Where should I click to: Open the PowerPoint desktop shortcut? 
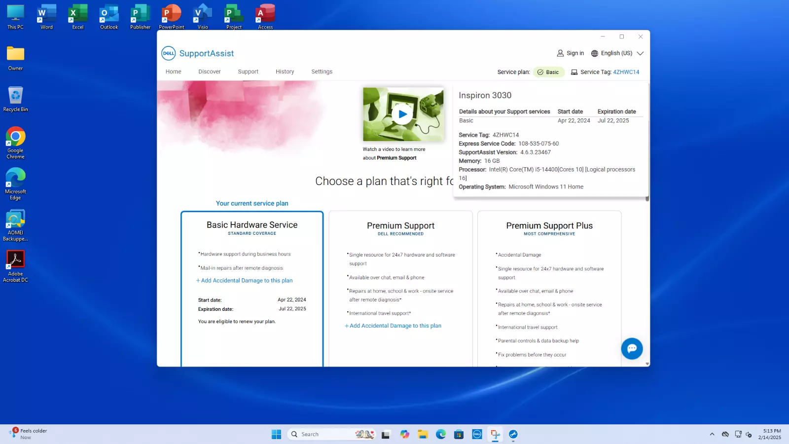pos(172,17)
